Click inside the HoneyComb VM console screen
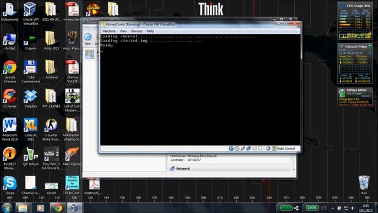Screen dimensions: 378x213 click(200, 89)
